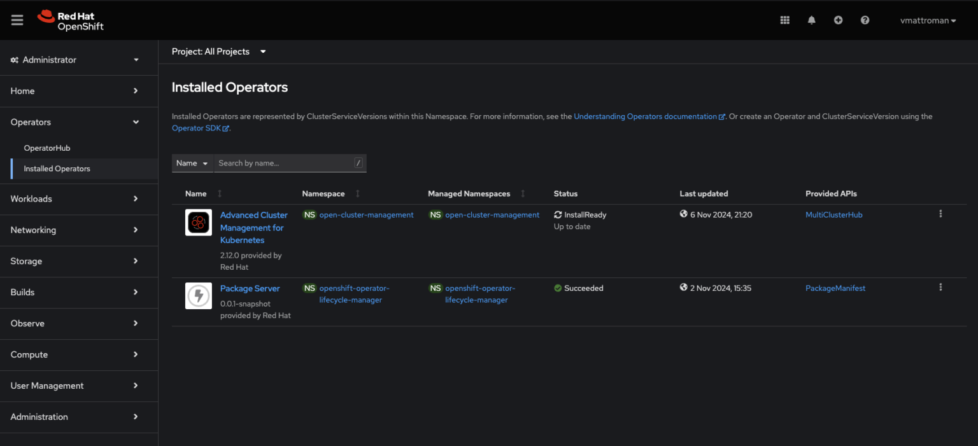Click the 2.12.0 provided by Red Hat text

click(251, 261)
